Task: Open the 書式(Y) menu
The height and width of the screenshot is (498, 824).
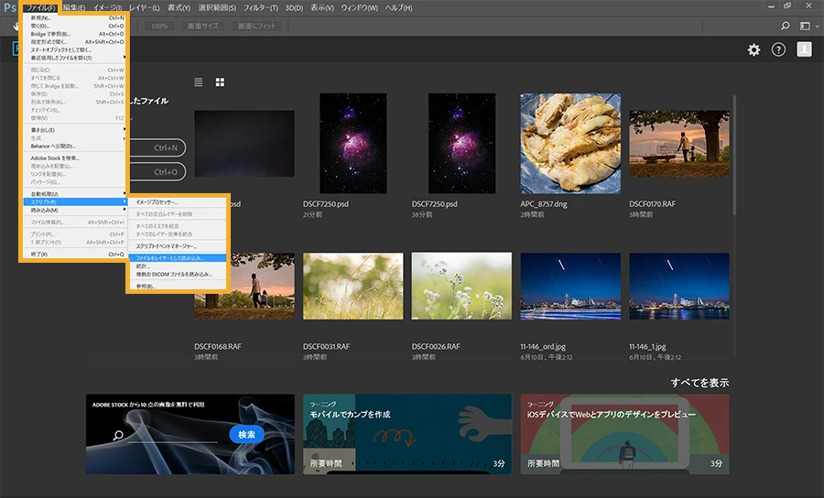Action: pyautogui.click(x=179, y=8)
